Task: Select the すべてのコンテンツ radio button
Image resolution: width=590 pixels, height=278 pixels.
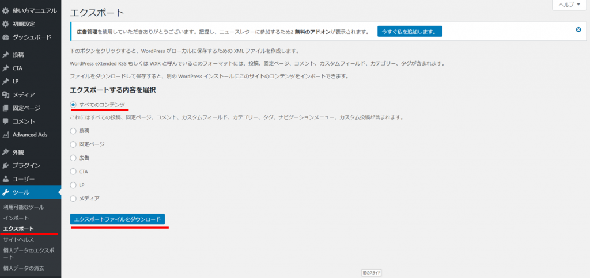Action: (73, 104)
